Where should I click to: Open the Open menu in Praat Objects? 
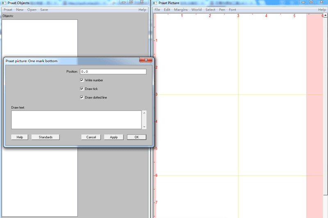pyautogui.click(x=32, y=9)
